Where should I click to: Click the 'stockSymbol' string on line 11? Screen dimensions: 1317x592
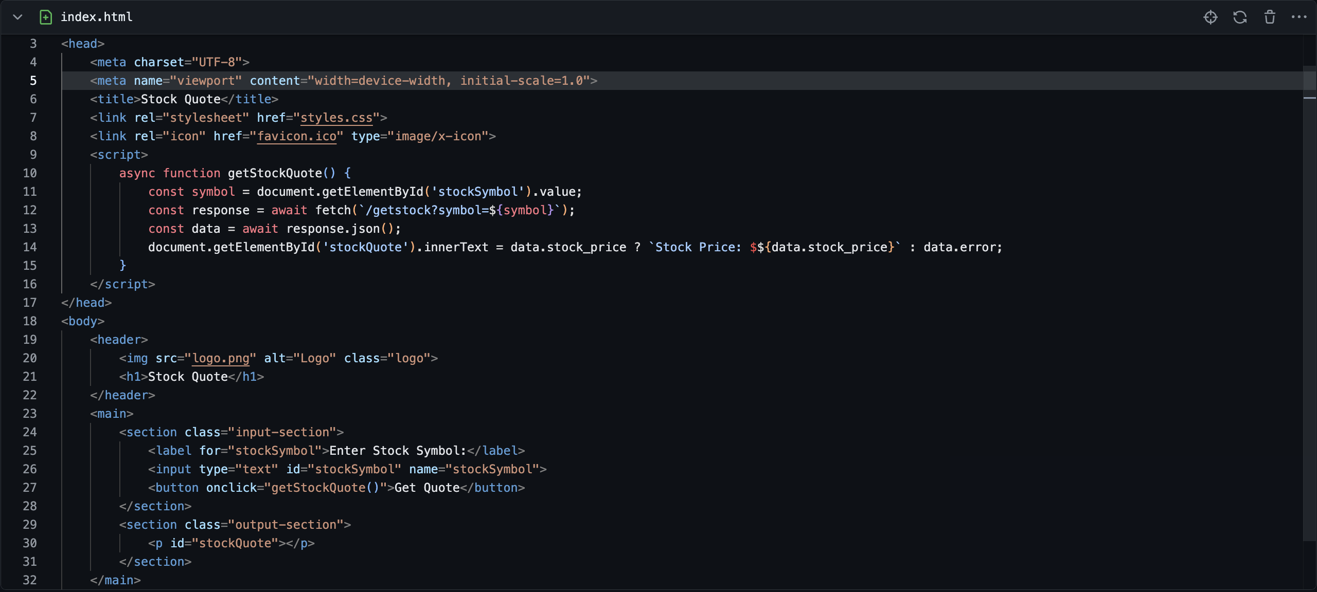pyautogui.click(x=478, y=192)
